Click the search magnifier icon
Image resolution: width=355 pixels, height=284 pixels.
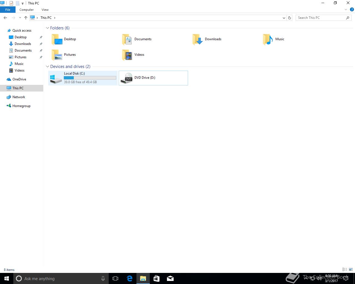pyautogui.click(x=348, y=18)
